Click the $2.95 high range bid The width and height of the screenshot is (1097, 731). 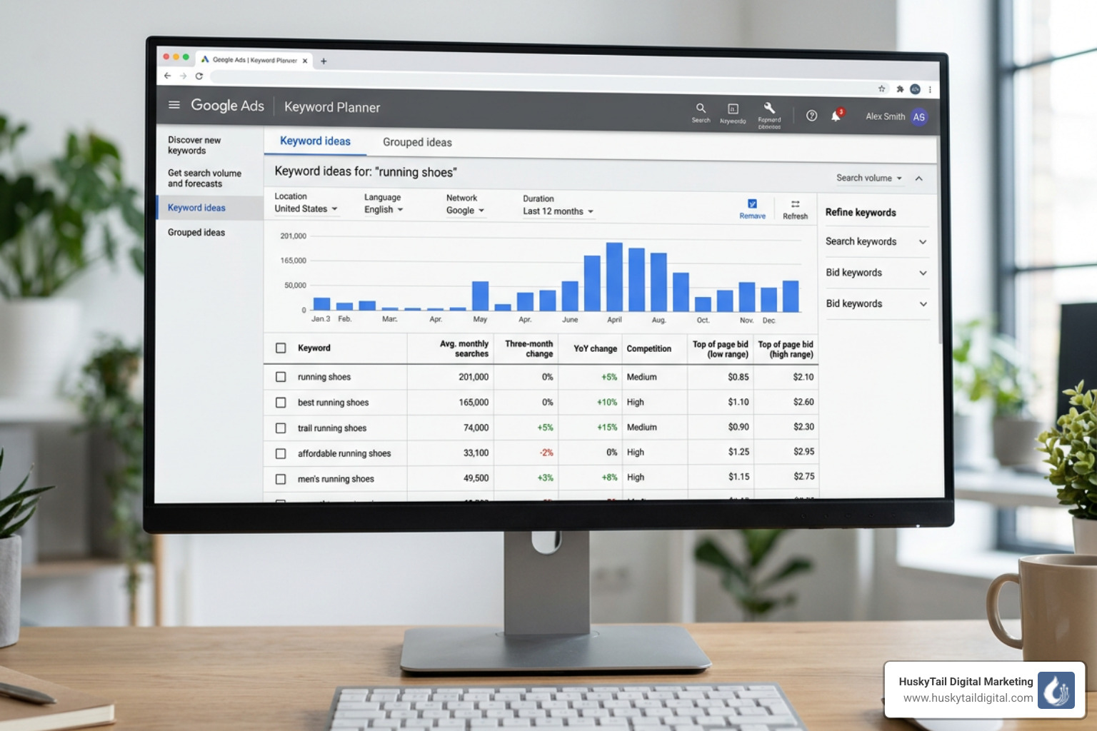[x=803, y=452]
